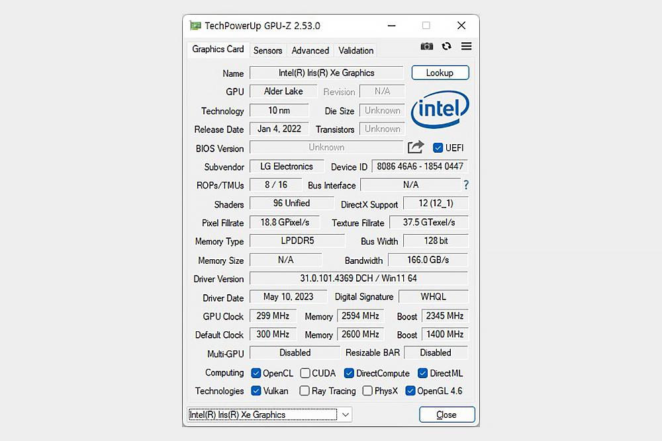Click the Intel logo
662x441 pixels.
point(440,109)
